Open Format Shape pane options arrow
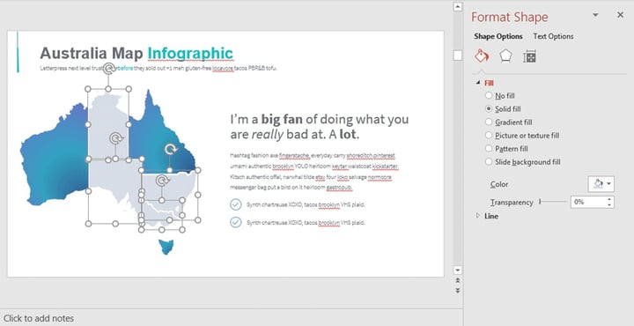The width and height of the screenshot is (634, 326). pyautogui.click(x=595, y=15)
